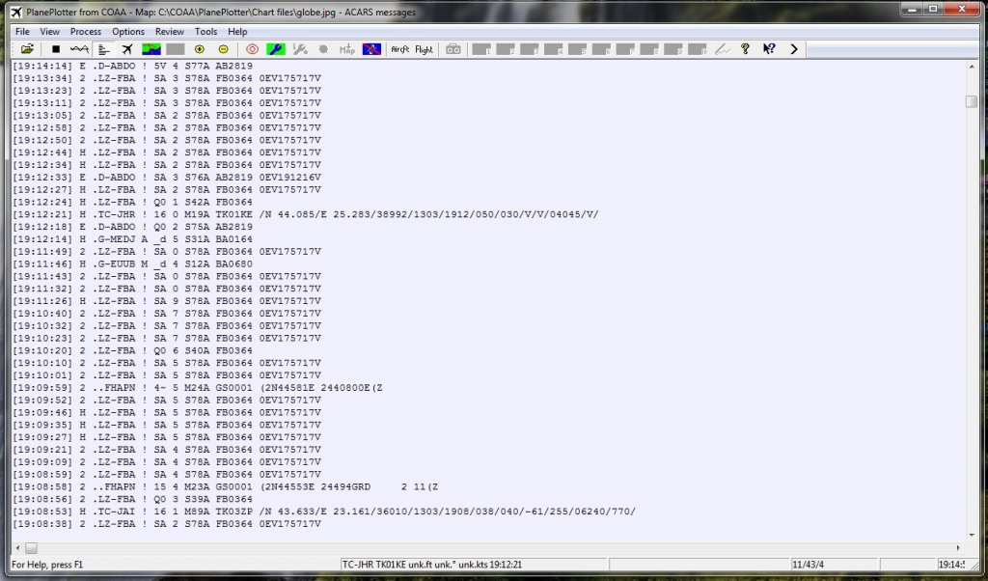Open the Options menu
Viewport: 988px width, 581px height.
(x=128, y=32)
